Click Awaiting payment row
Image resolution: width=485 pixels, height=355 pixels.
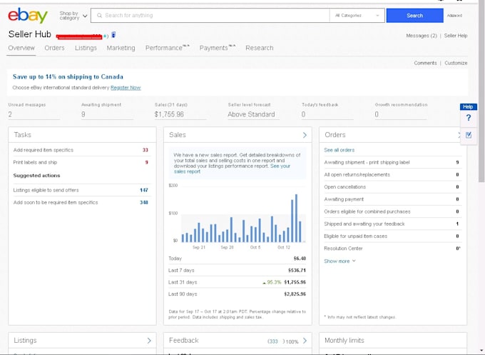[392, 199]
